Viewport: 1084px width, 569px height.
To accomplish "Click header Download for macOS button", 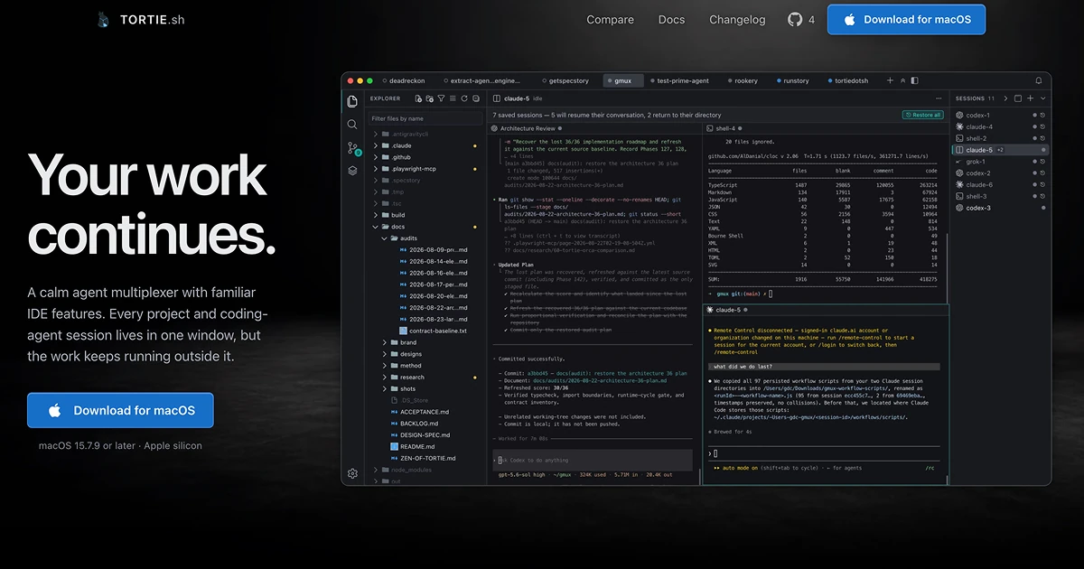I will coord(906,19).
